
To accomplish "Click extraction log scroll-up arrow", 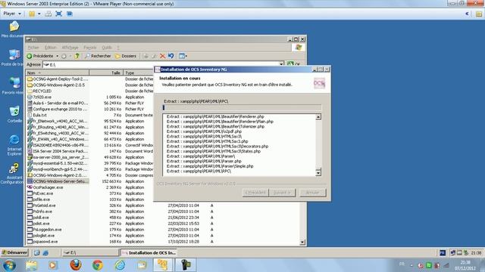I will (x=318, y=117).
